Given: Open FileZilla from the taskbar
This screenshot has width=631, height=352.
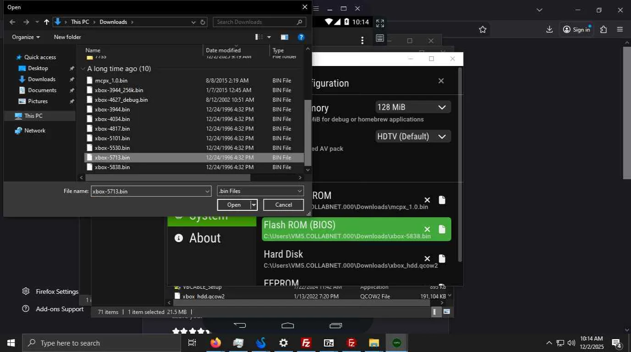Looking at the screenshot, I should (x=306, y=343).
